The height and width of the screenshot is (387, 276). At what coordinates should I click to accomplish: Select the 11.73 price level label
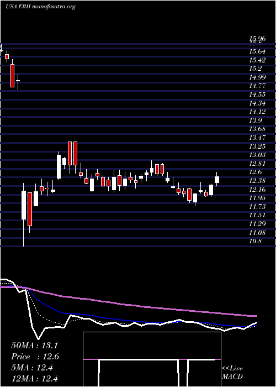(258, 207)
